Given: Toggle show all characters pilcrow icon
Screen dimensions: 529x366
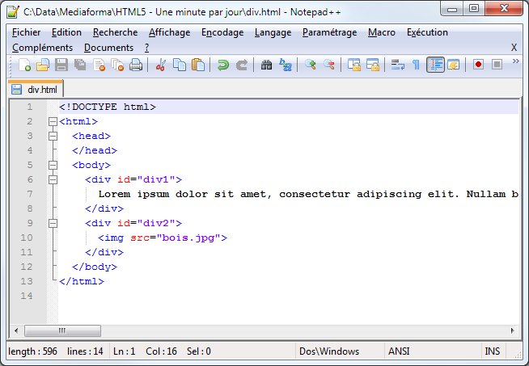Looking at the screenshot, I should tap(416, 65).
